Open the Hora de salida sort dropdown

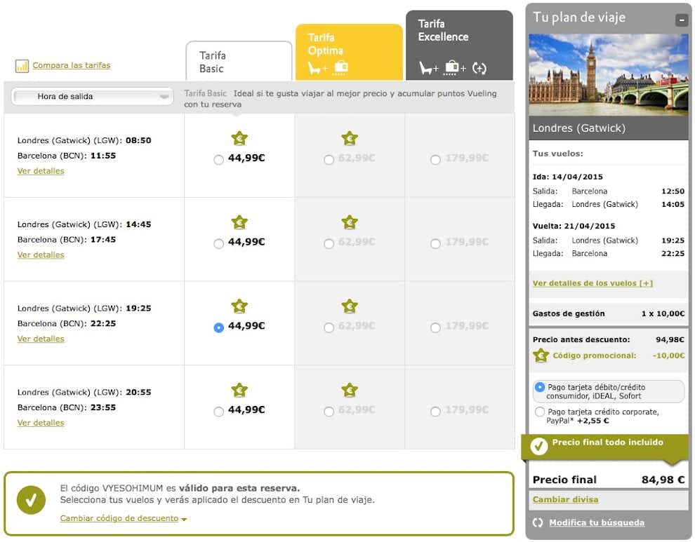[x=92, y=97]
